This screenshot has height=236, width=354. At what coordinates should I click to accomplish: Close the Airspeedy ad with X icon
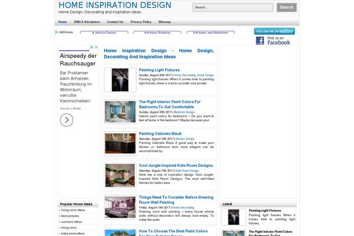coord(96,47)
